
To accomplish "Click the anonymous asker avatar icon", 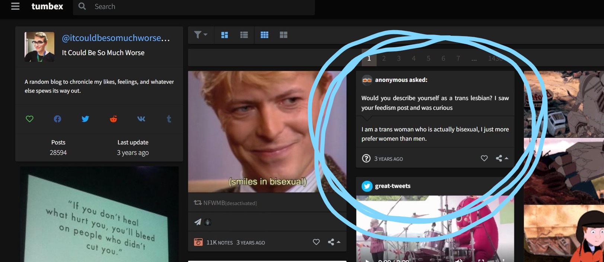I will coord(367,80).
